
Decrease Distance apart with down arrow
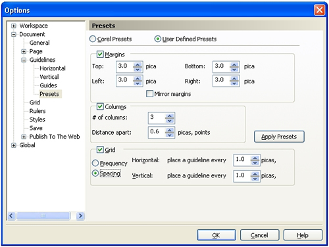(x=170, y=135)
